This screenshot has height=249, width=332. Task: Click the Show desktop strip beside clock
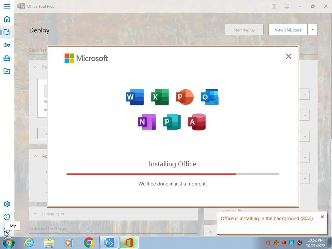(x=330, y=243)
